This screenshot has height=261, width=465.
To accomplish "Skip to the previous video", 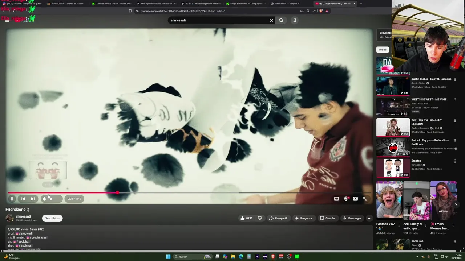I will [x=23, y=199].
